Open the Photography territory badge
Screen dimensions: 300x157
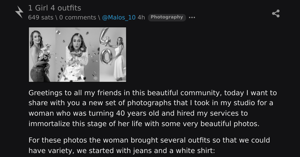pos(167,17)
